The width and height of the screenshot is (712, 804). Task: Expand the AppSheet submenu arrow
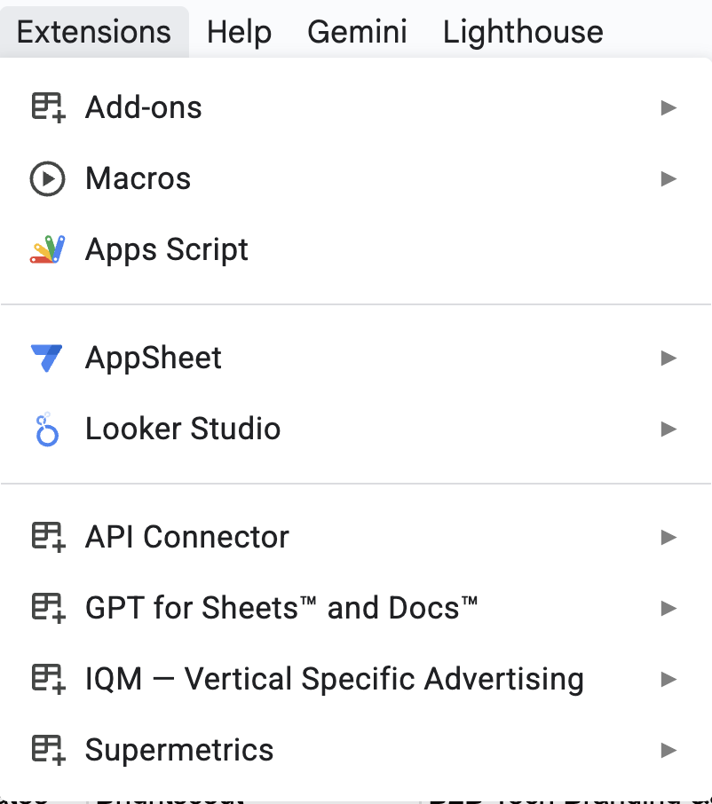point(668,358)
